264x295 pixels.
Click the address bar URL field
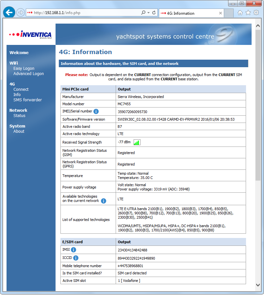86,13
